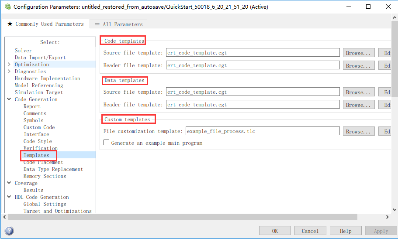Select Hardware Implementation in the tree
Screen dimensions: 398x239
[48, 79]
